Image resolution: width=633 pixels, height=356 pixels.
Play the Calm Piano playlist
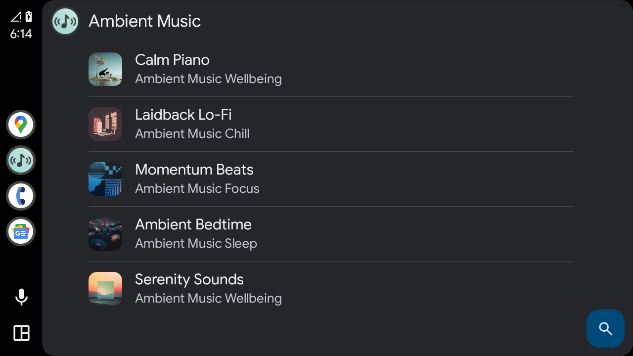point(208,69)
